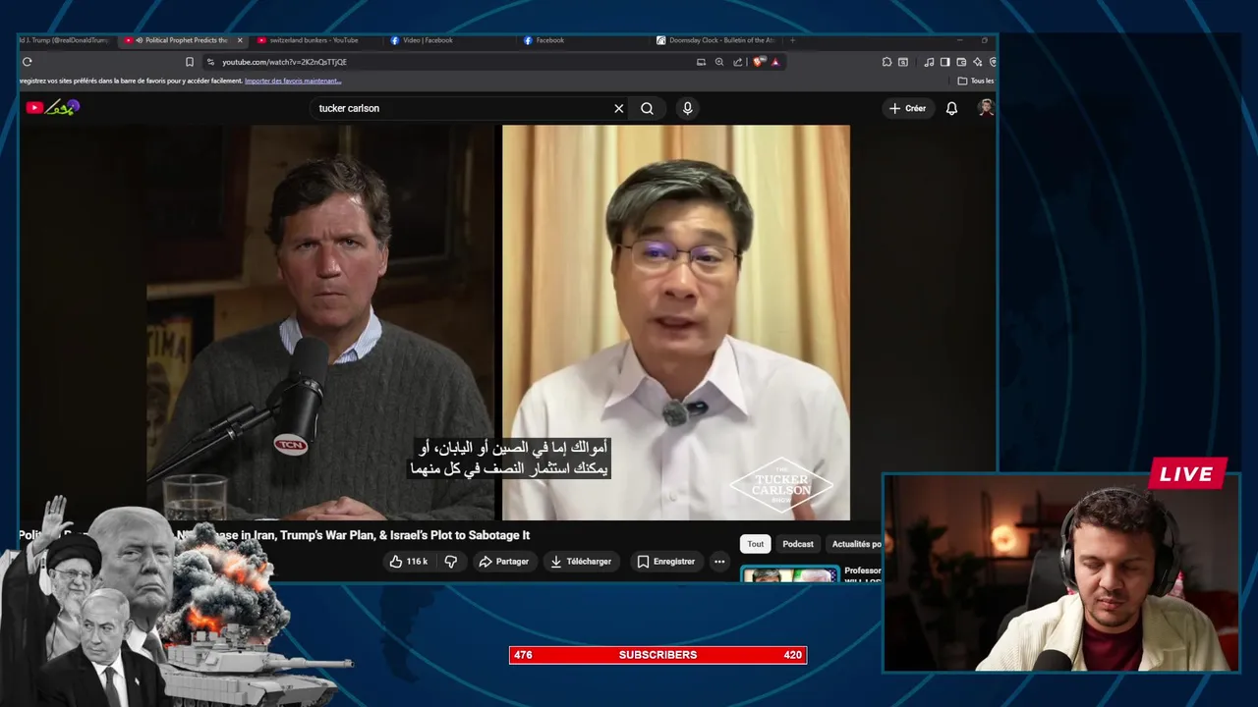Click the Partager share button
Image resolution: width=1258 pixels, height=707 pixels.
coord(503,562)
